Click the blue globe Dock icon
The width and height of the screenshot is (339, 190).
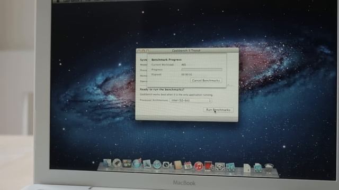pos(137,164)
